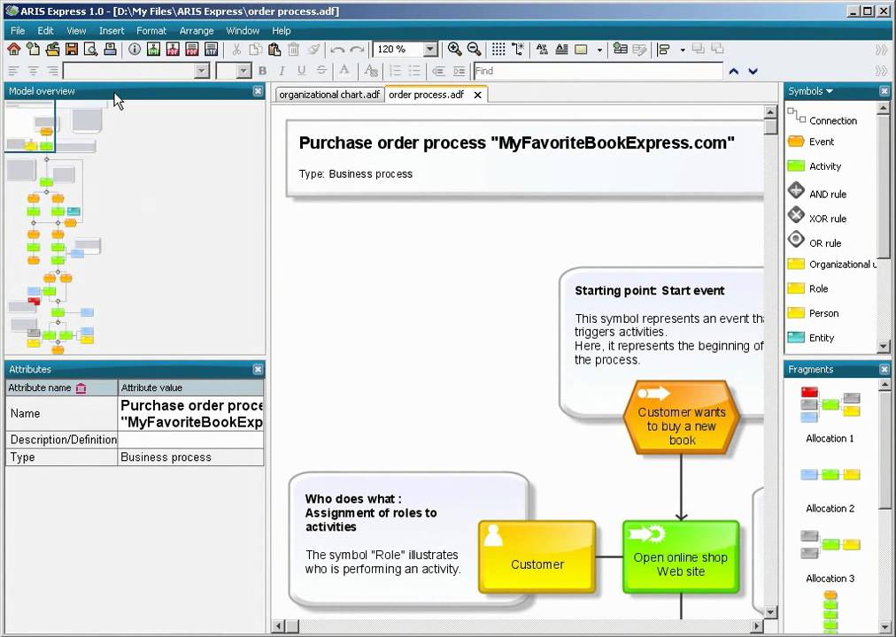The width and height of the screenshot is (896, 637).
Task: Open the Insert menu
Action: click(112, 31)
